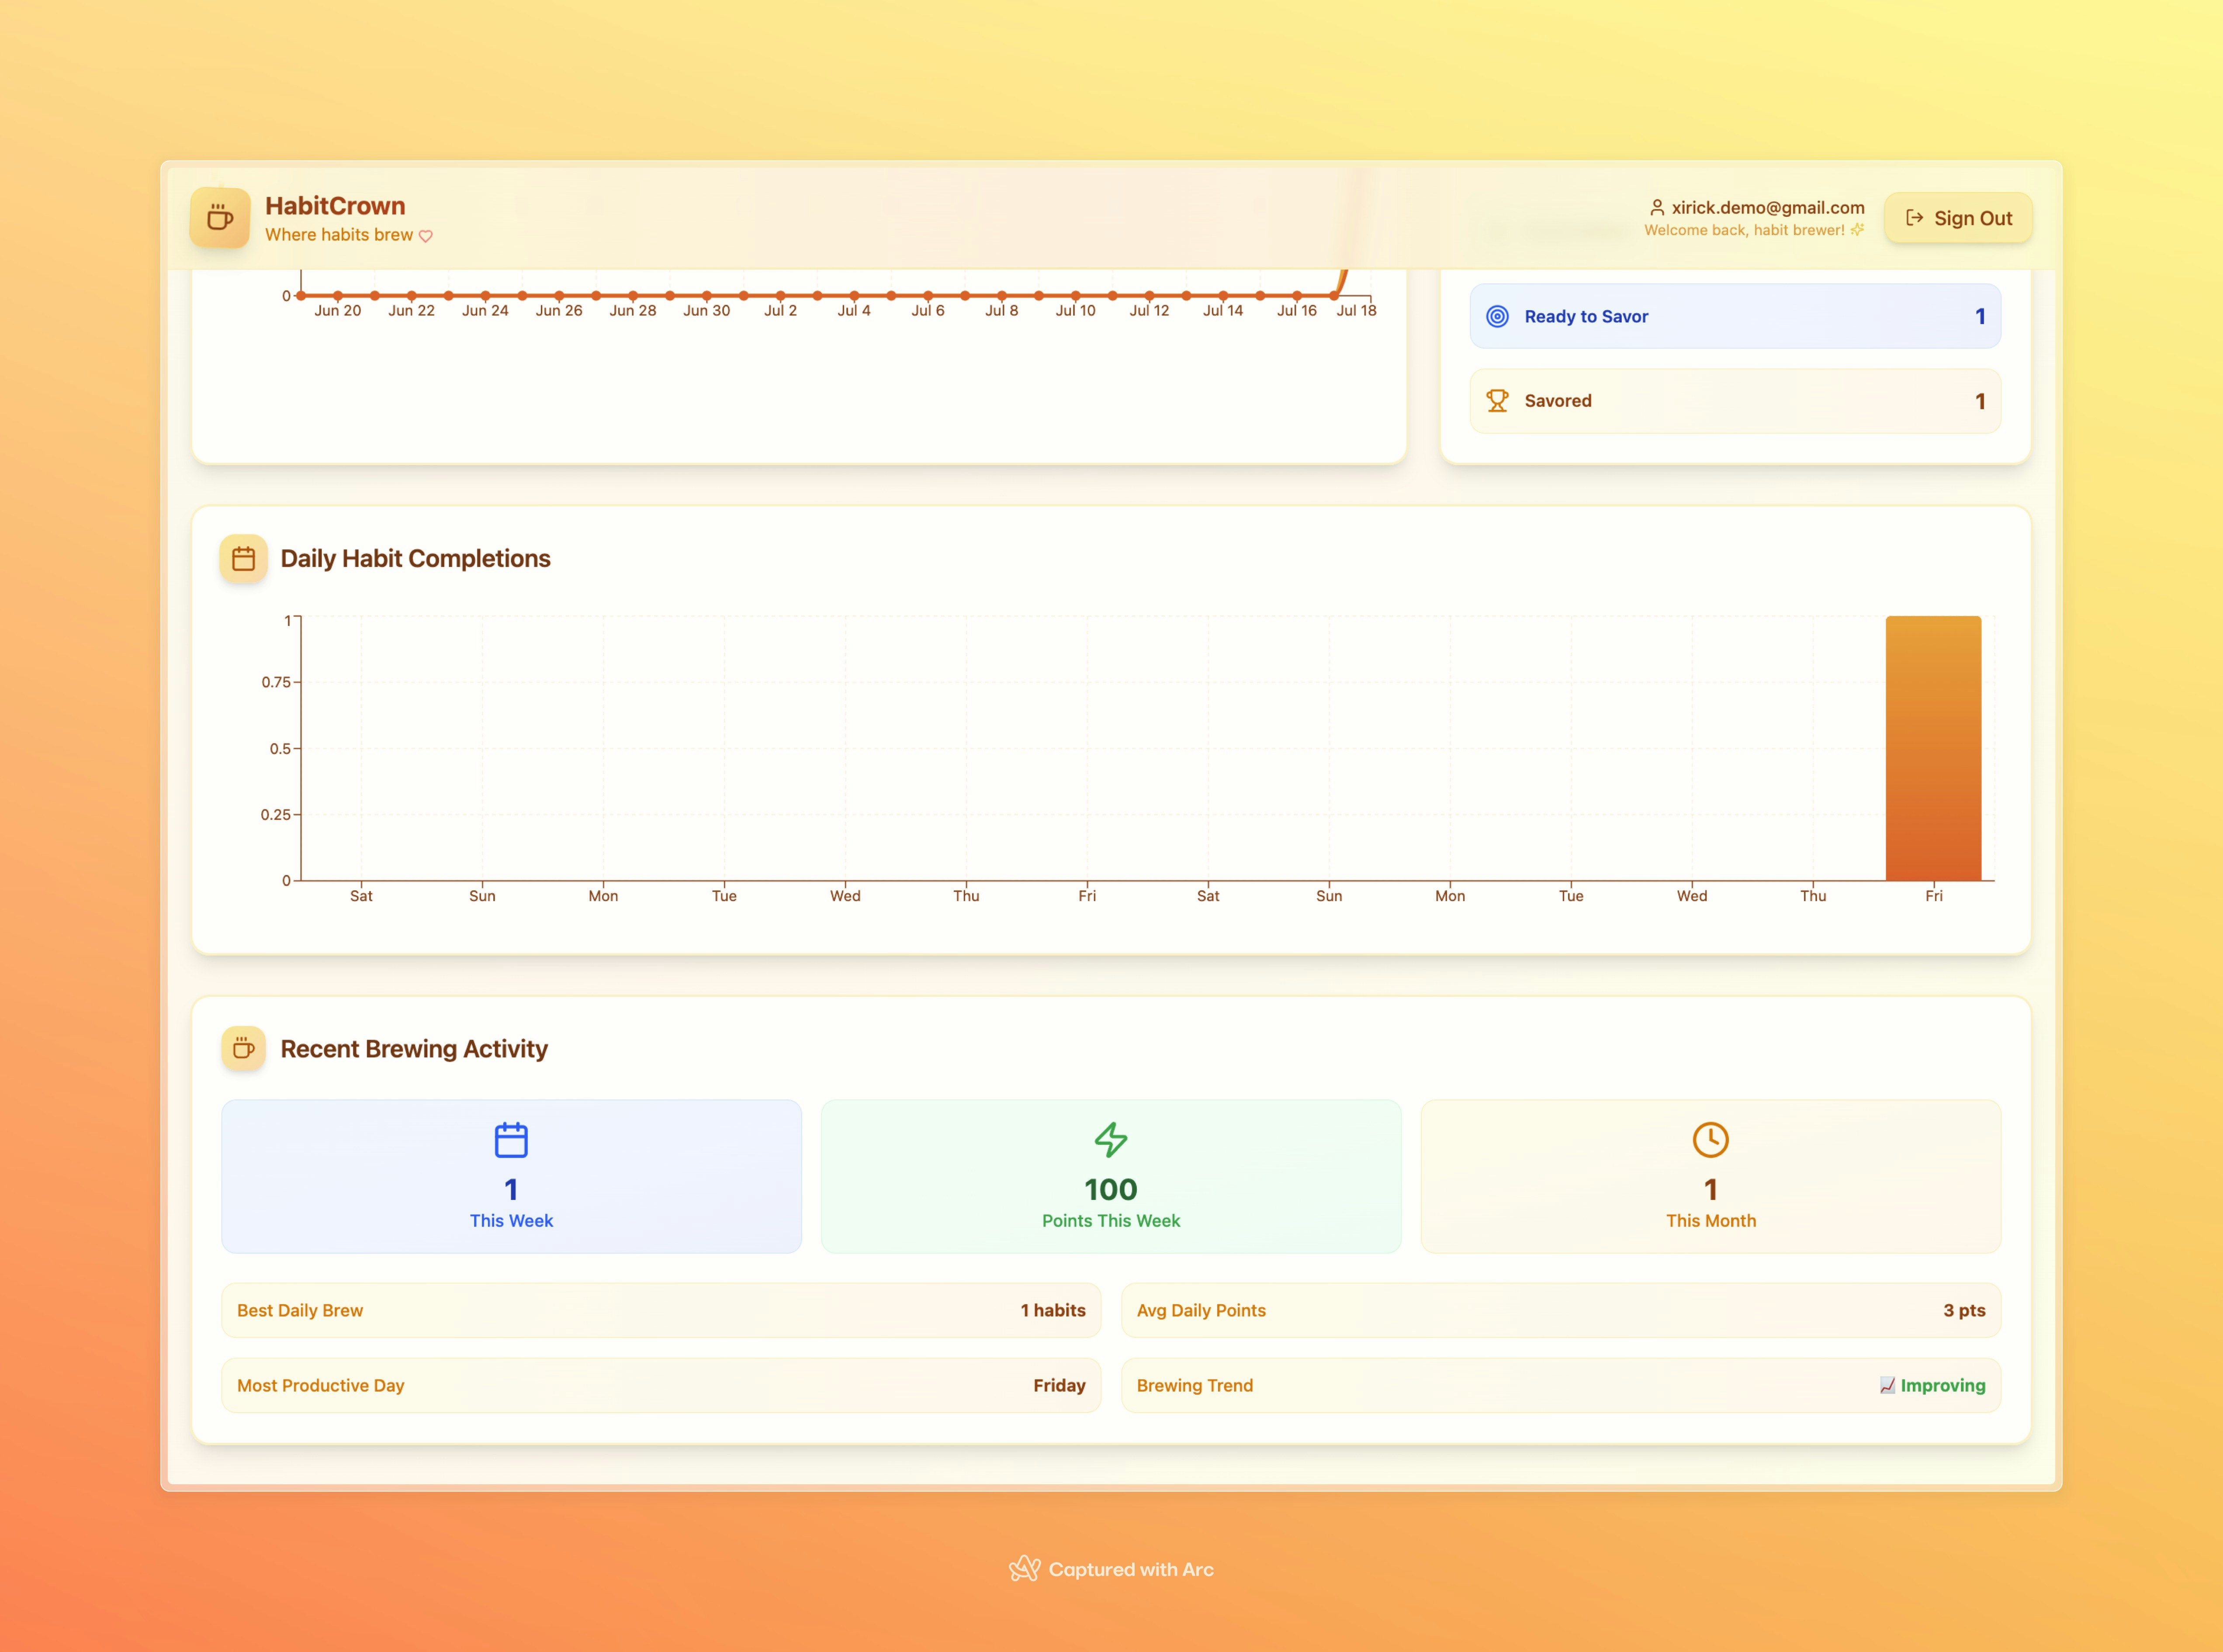Click 'Welcome back, habit brewer!' text
This screenshot has width=2223, height=1652.
click(1744, 230)
